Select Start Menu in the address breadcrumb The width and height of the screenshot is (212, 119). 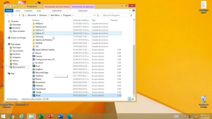[55, 16]
